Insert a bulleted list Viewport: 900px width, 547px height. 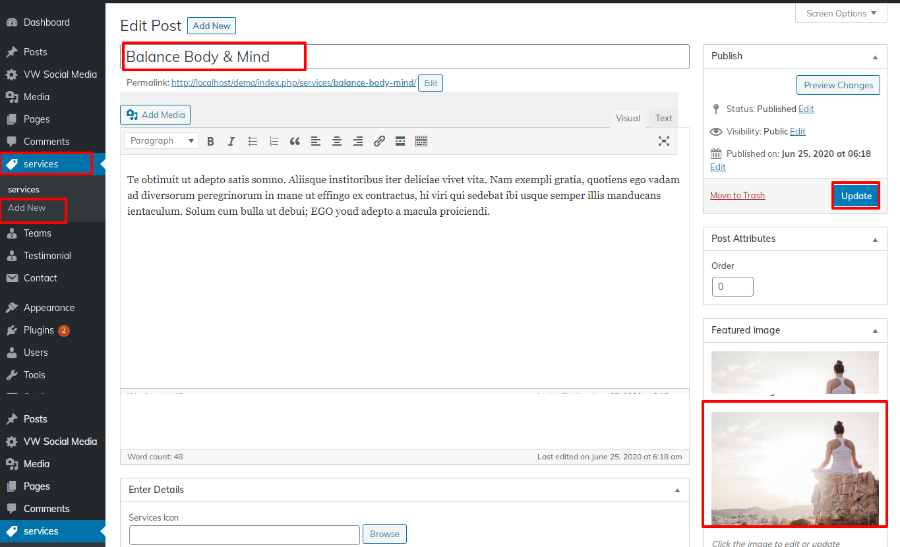point(253,141)
